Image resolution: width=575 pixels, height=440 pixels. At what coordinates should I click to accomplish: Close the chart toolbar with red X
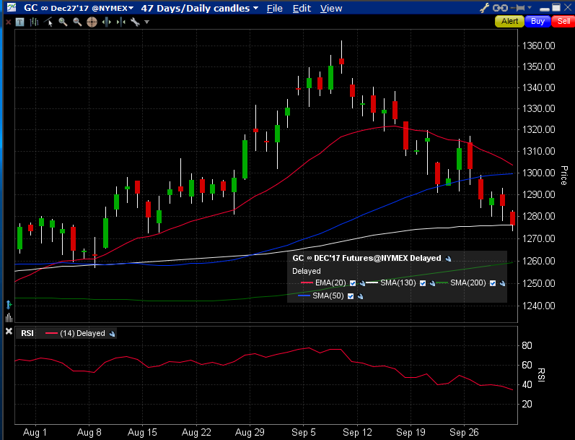[x=8, y=22]
